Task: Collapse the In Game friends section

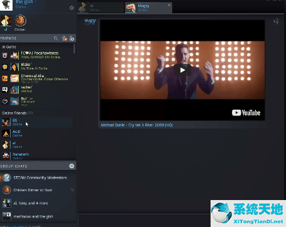Action: [9, 47]
